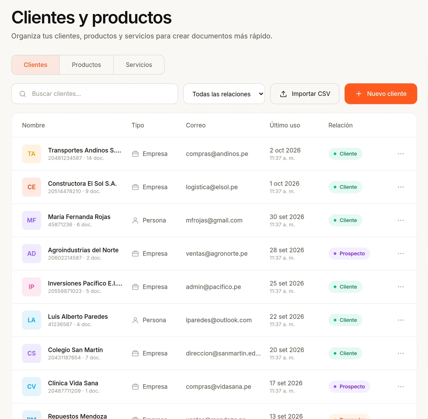Click the IP avatar of Inversiones Pacífico
Image resolution: width=428 pixels, height=419 pixels.
point(31,287)
